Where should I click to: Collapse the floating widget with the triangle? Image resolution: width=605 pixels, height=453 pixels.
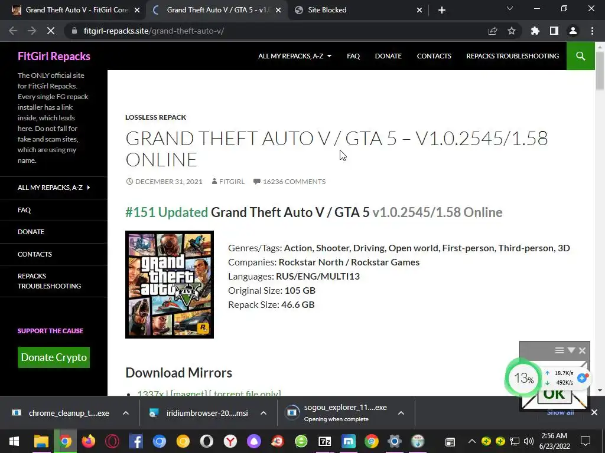tap(571, 350)
